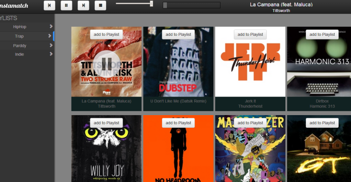This screenshot has height=182, width=351.
Task: Add Jerk It to a playlist
Action: [x=250, y=35]
